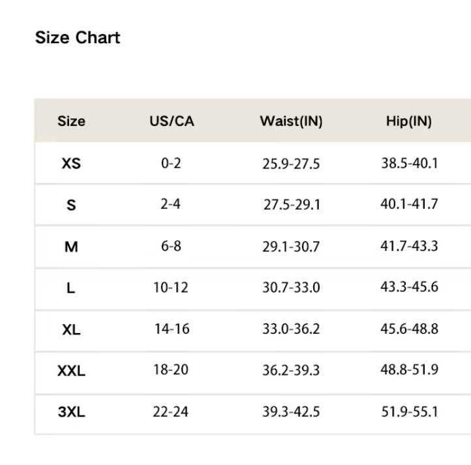Select hip measurement 51.9-55.1
Screen dimensions: 471x465
(x=409, y=412)
